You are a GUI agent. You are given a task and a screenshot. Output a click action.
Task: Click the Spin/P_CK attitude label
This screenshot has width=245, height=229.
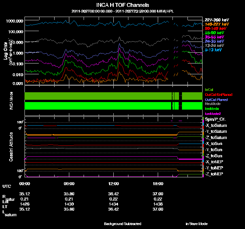(215, 119)
